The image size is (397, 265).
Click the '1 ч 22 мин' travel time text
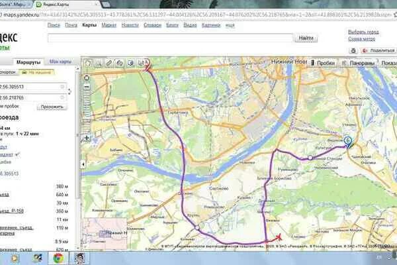(27, 134)
